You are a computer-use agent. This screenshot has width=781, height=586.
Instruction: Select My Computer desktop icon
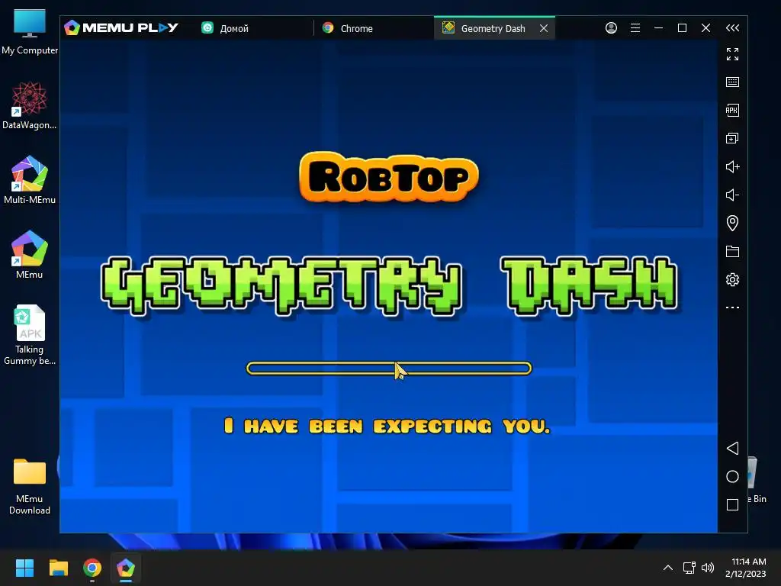[30, 32]
